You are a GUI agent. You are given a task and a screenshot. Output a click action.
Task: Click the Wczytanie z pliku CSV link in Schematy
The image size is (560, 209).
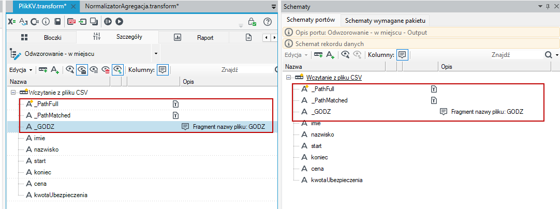[x=334, y=78]
